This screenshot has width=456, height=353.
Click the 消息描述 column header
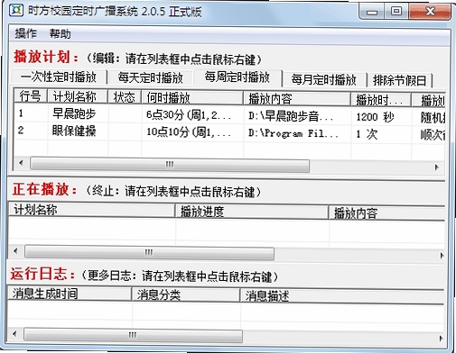tap(342, 296)
